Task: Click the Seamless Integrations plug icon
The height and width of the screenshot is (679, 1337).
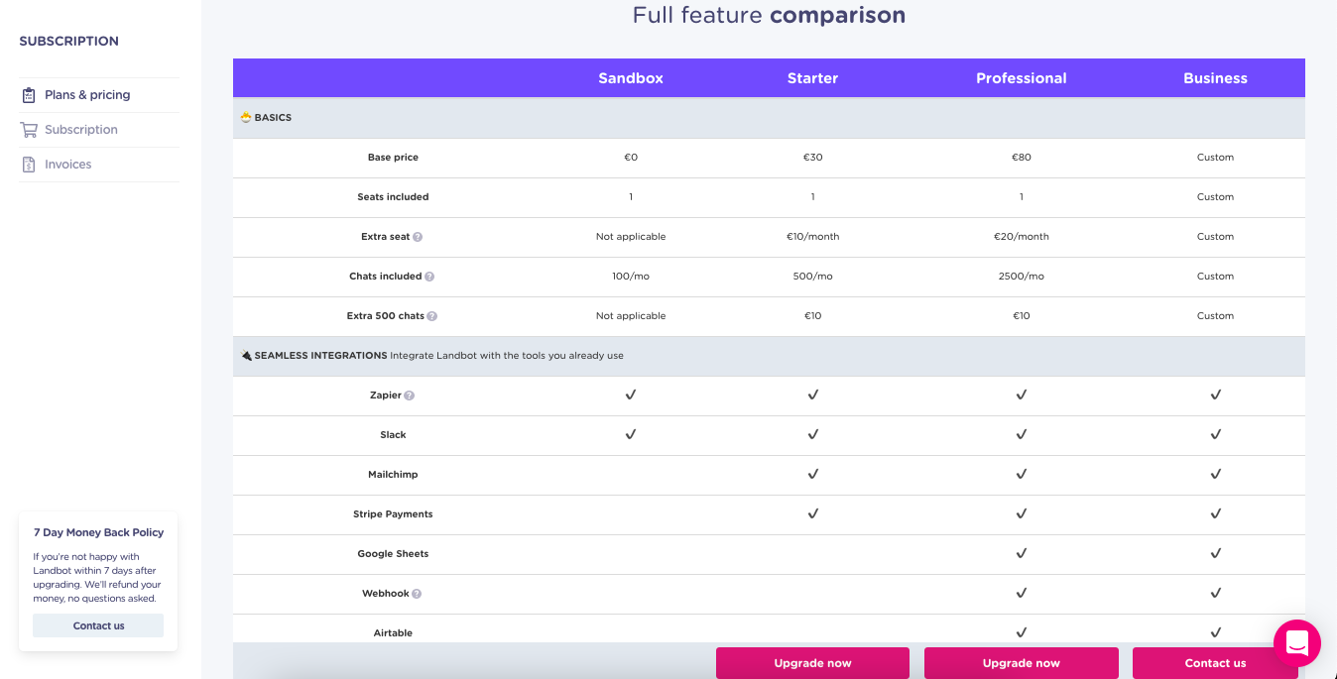Action: coord(246,355)
